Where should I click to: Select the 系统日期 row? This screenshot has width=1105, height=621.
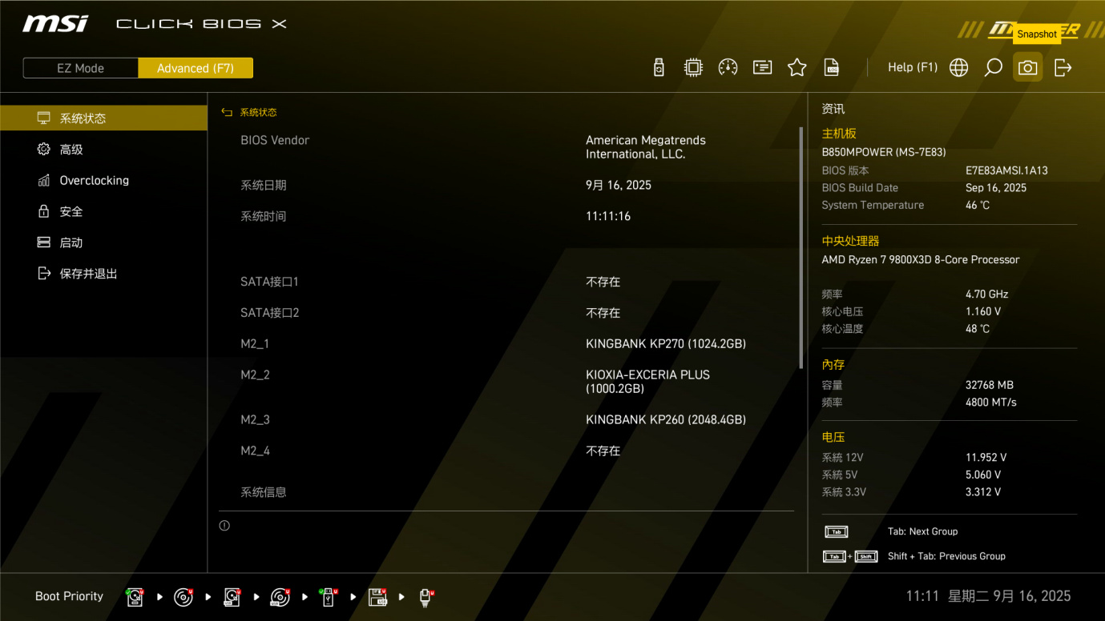(x=506, y=185)
